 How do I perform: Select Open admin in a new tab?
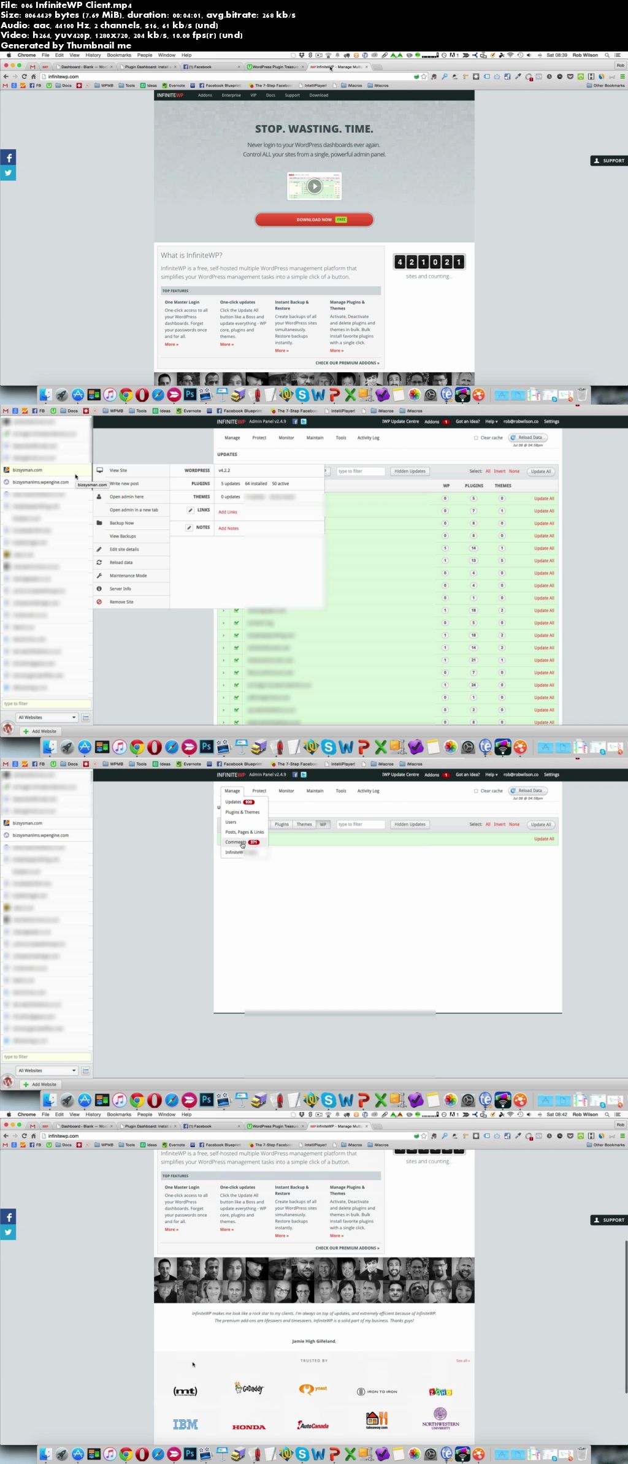click(x=134, y=510)
